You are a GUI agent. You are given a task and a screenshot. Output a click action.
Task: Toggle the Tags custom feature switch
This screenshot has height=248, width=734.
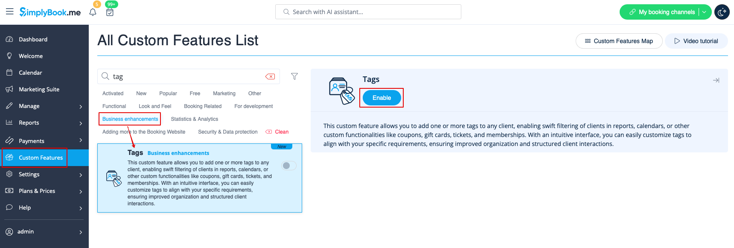click(288, 165)
